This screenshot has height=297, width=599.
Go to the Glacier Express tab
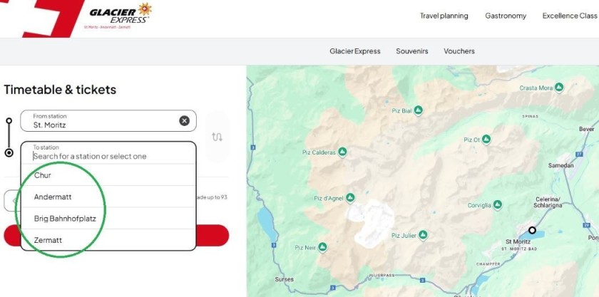pos(355,51)
